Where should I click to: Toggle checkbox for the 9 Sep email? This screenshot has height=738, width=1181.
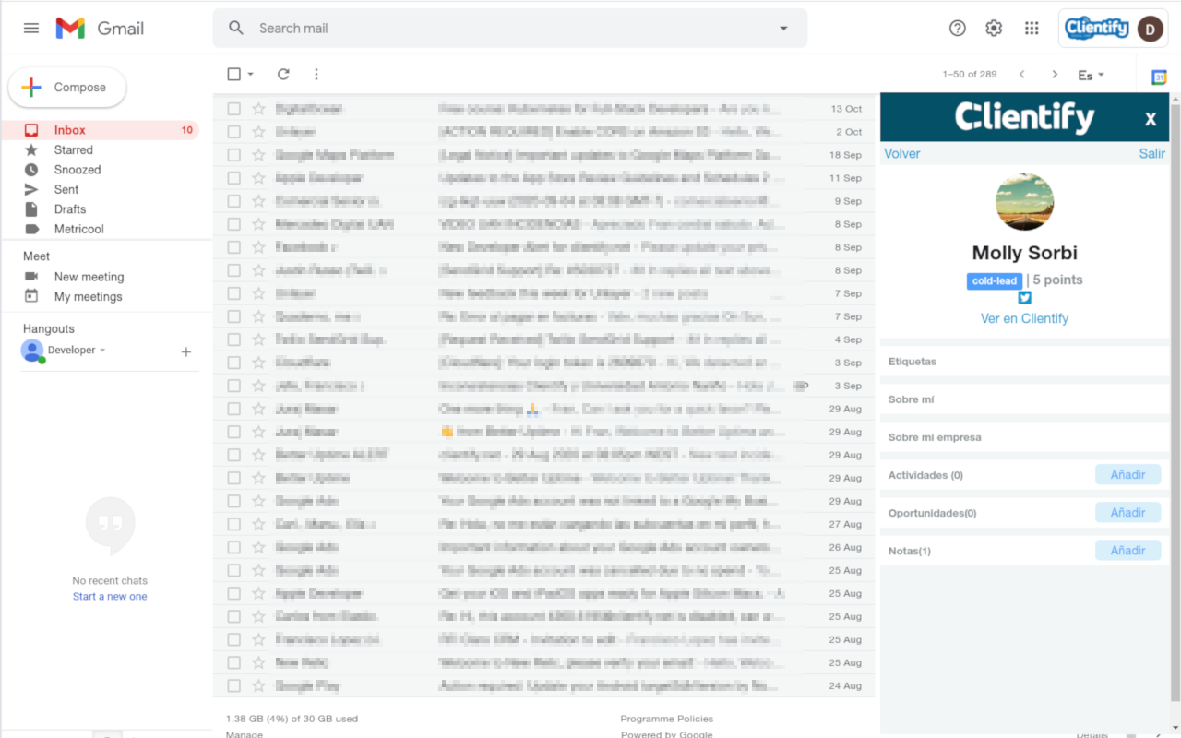click(234, 201)
